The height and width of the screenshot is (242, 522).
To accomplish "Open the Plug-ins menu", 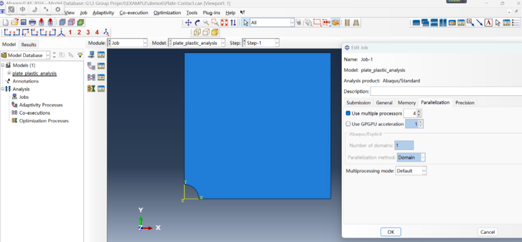I will click(x=211, y=13).
